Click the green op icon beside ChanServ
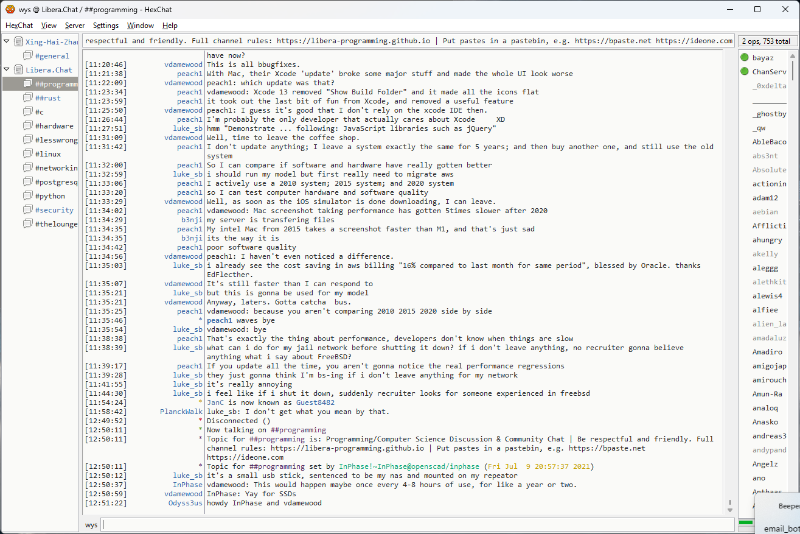The image size is (800, 534). [744, 72]
